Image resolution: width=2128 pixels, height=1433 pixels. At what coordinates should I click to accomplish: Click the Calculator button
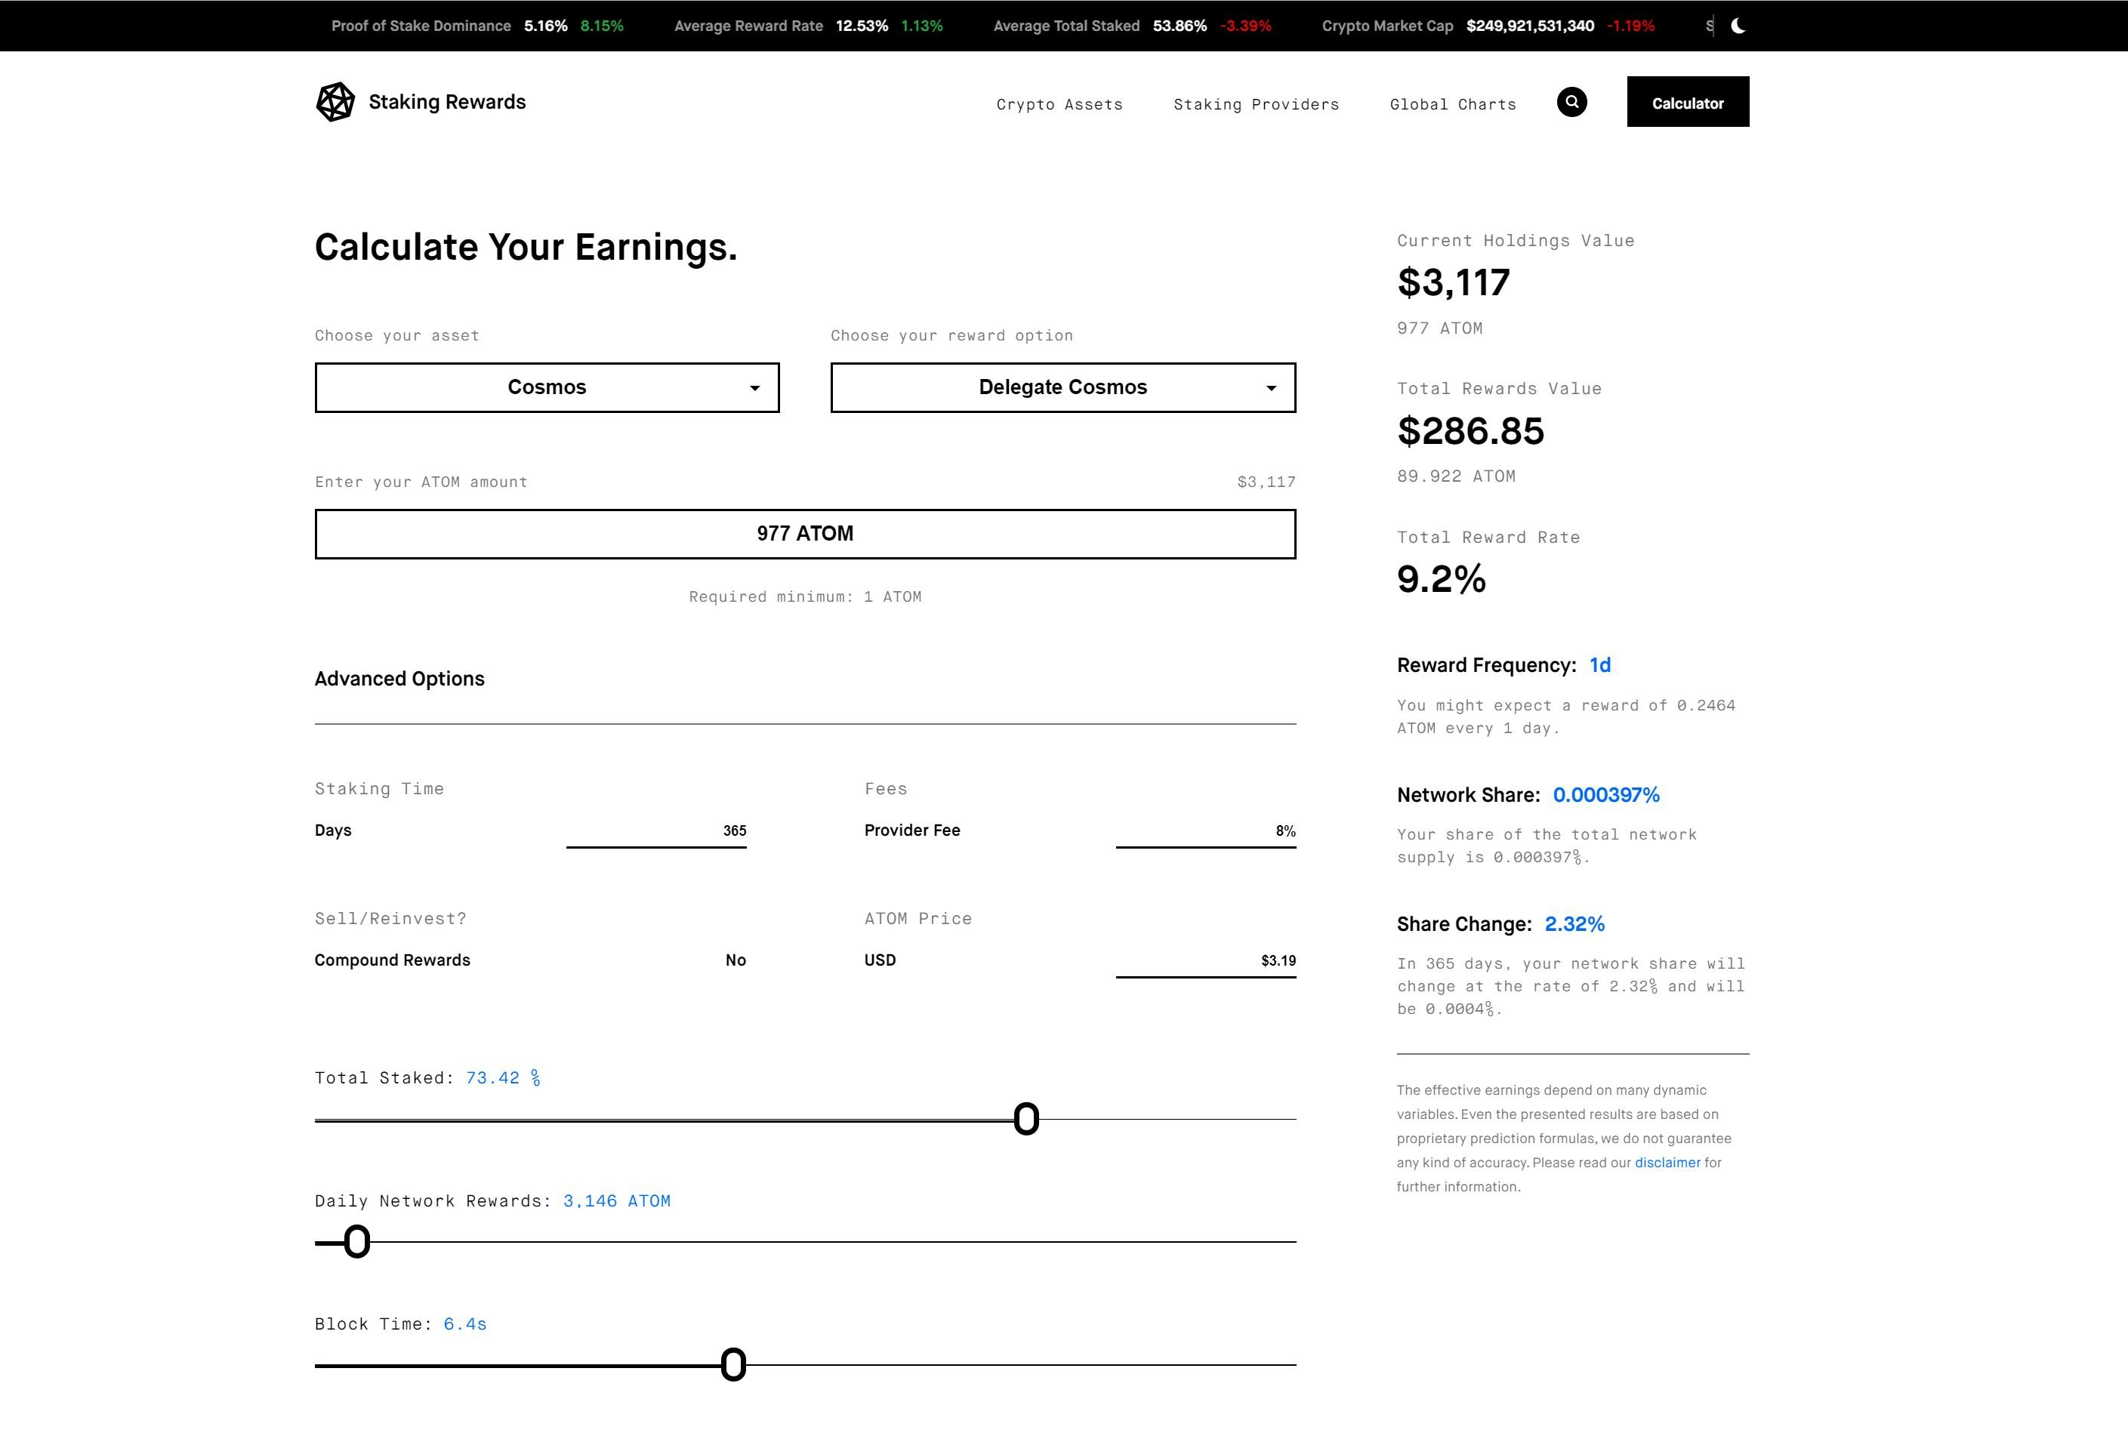point(1686,103)
